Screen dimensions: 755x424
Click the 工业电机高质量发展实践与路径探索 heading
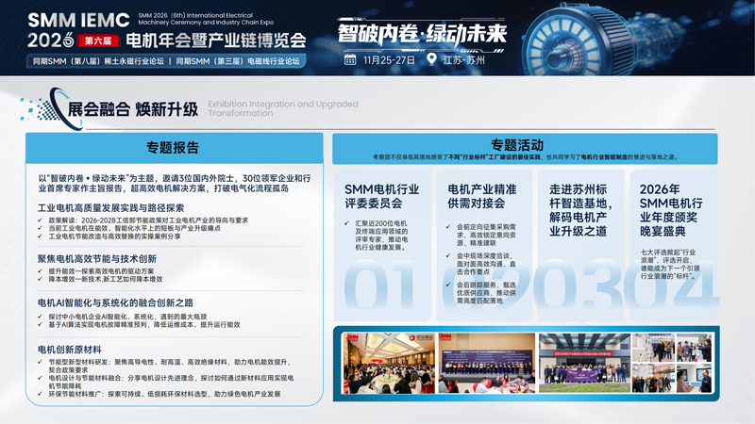(x=110, y=208)
